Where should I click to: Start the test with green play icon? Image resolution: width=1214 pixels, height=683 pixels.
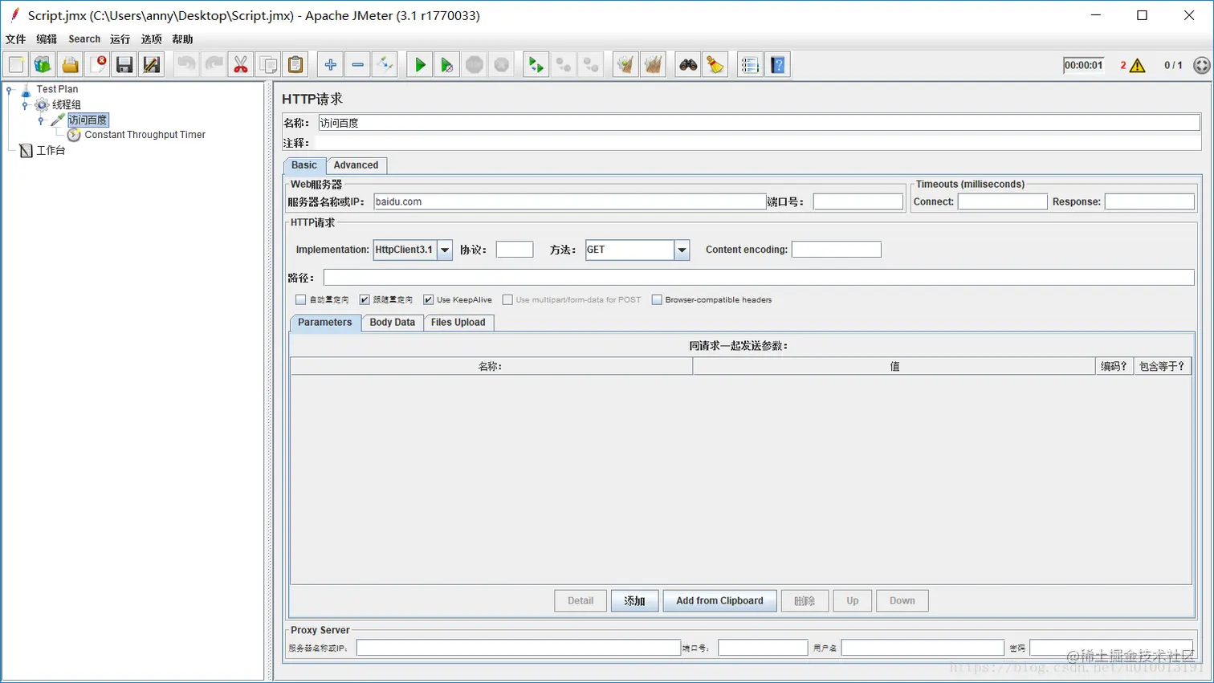(x=420, y=65)
